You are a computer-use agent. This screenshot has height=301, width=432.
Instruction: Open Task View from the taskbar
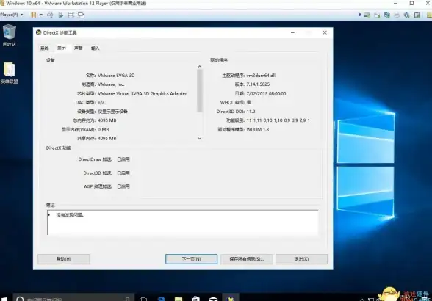pyautogui.click(x=143, y=299)
